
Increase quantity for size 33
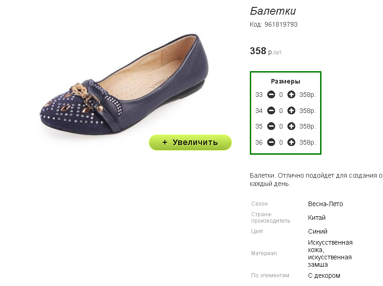tap(291, 95)
